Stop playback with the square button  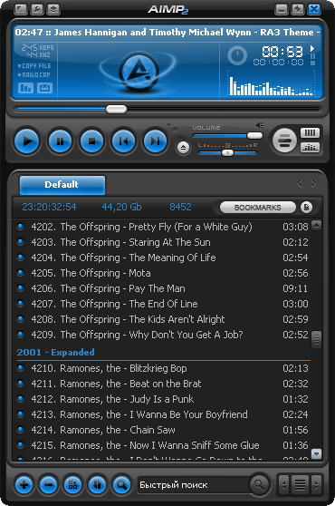coord(92,141)
